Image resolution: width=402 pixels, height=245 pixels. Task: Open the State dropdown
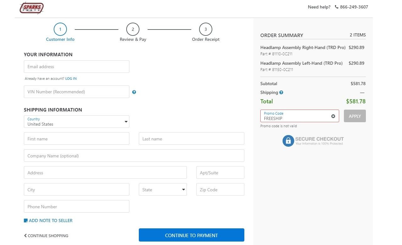pos(163,189)
